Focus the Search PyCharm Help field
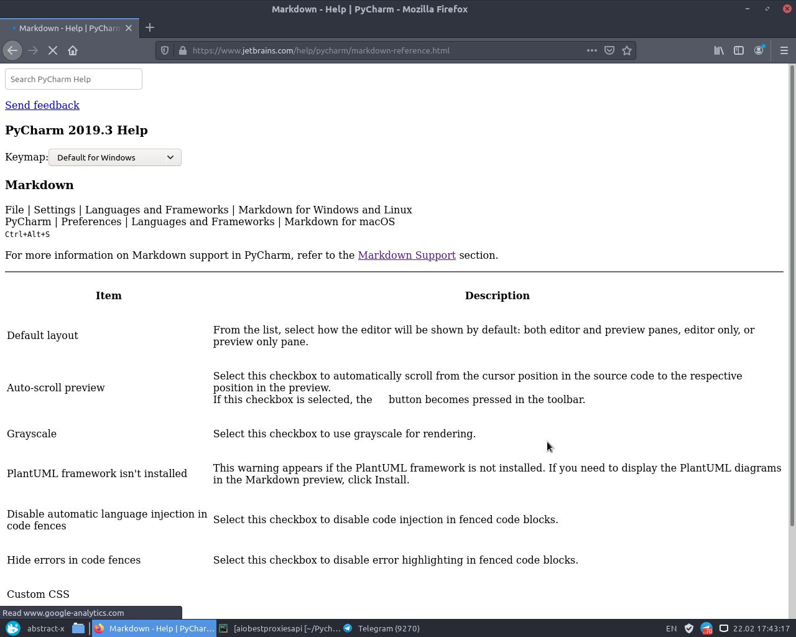The image size is (796, 637). pyautogui.click(x=73, y=79)
